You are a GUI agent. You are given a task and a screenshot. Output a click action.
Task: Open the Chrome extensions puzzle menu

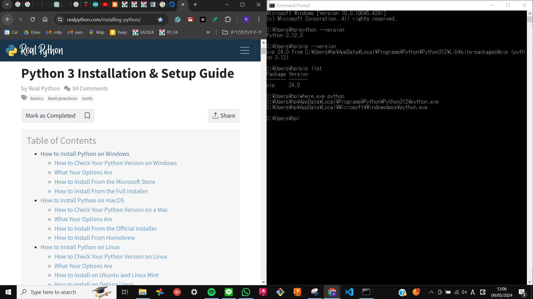[x=228, y=19]
